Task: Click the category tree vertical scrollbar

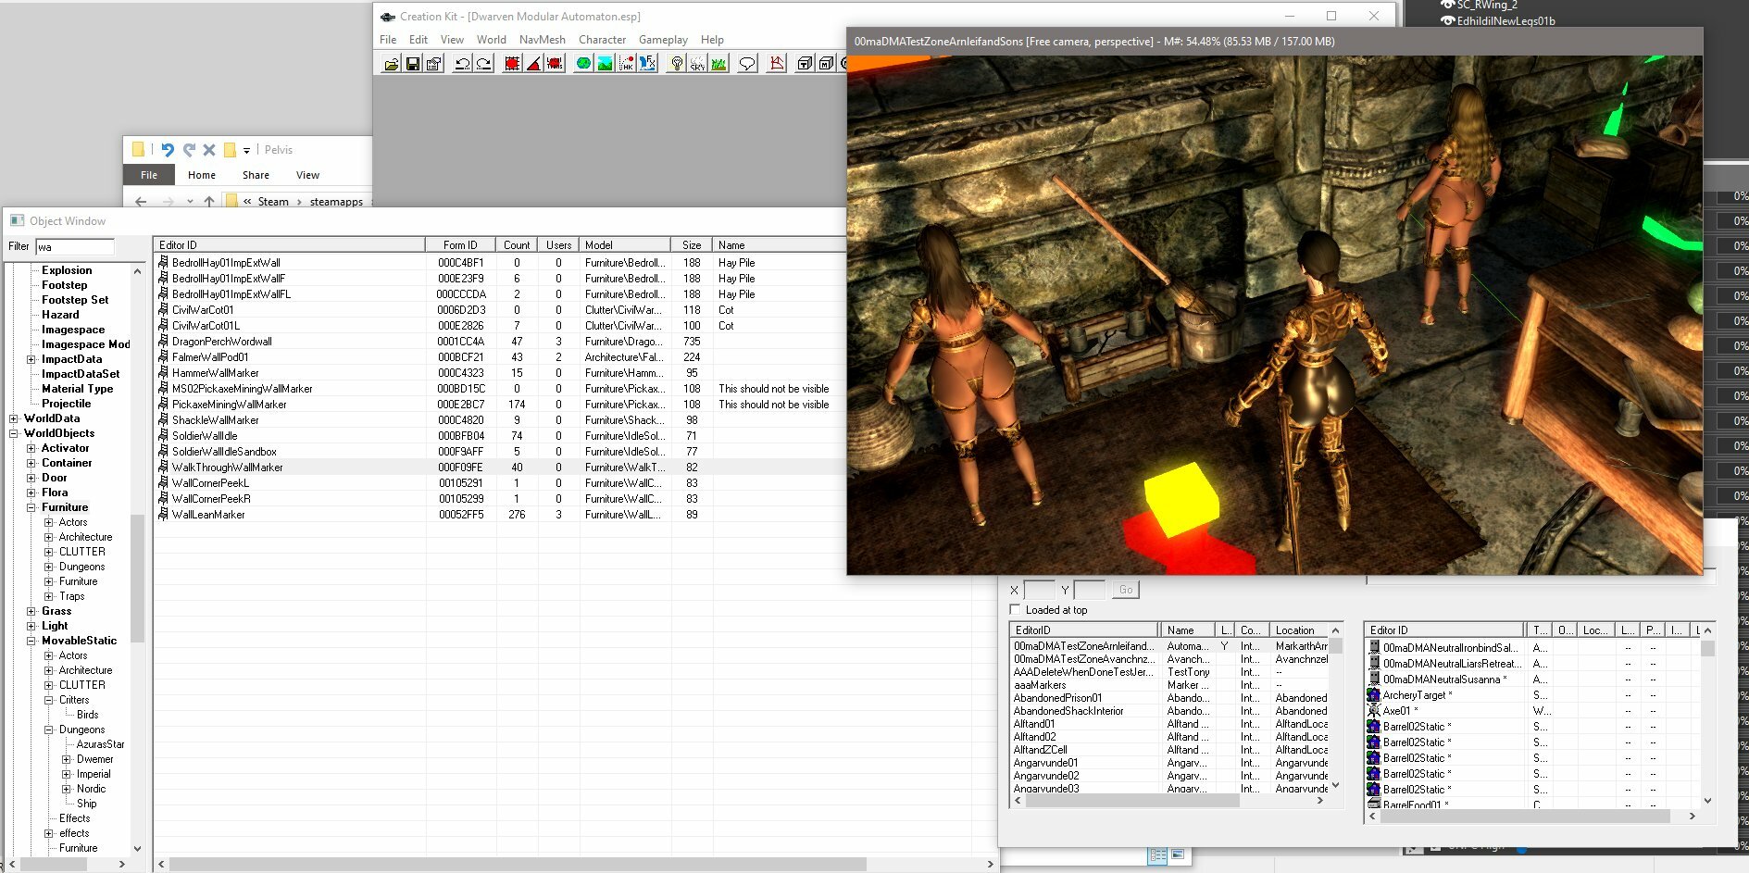Action: 137,579
